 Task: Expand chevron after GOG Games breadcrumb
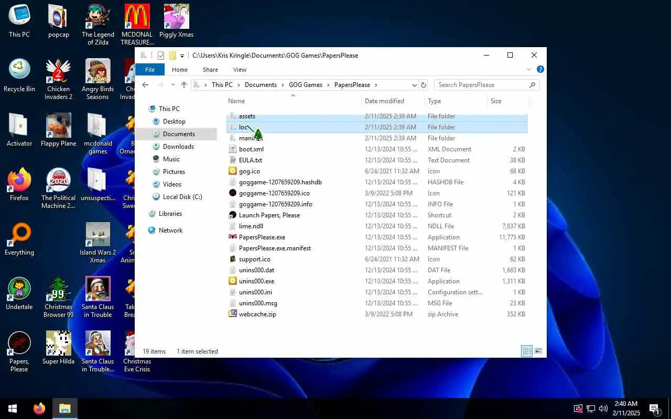click(329, 85)
